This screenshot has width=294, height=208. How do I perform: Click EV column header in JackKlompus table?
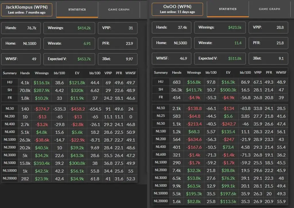77,73
